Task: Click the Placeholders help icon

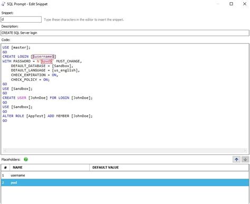Action: [x=26, y=160]
